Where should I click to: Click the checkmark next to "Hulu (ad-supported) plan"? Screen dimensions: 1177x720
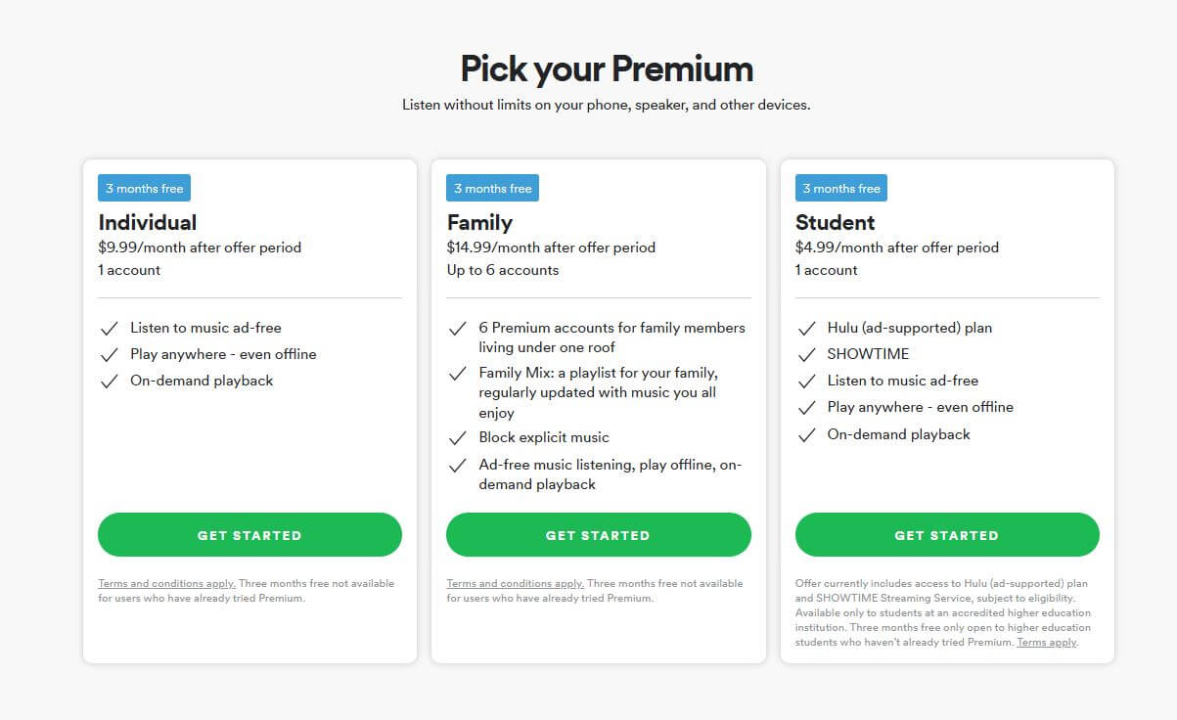point(807,328)
